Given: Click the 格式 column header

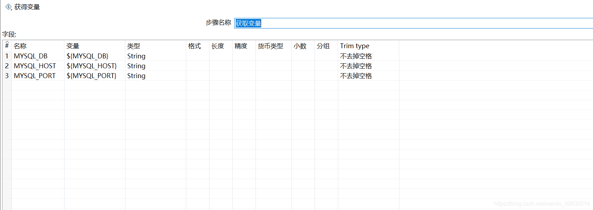Looking at the screenshot, I should (x=198, y=46).
